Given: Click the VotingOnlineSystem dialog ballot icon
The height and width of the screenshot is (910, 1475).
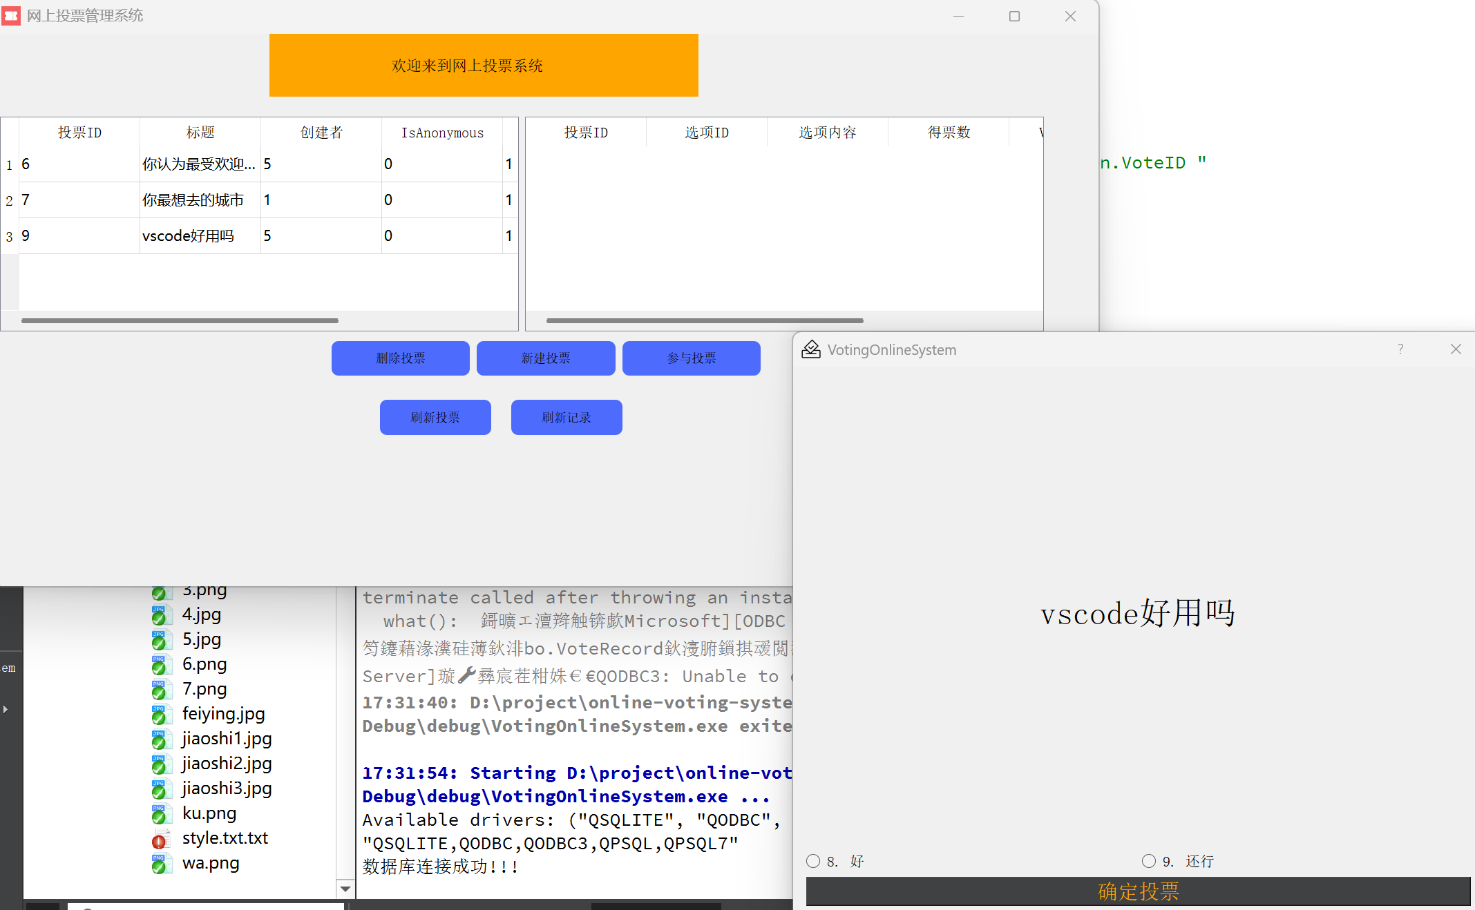Looking at the screenshot, I should [810, 349].
